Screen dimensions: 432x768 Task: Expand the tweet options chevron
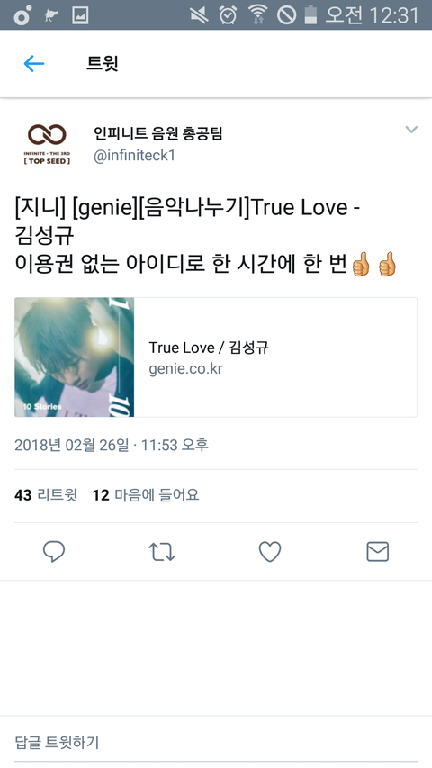pyautogui.click(x=411, y=130)
